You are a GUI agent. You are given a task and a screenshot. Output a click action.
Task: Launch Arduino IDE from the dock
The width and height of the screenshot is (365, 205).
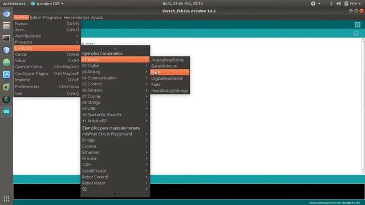coord(6,112)
